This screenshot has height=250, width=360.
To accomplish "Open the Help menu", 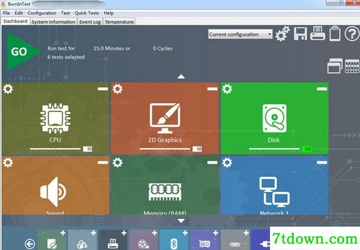I will click(109, 13).
